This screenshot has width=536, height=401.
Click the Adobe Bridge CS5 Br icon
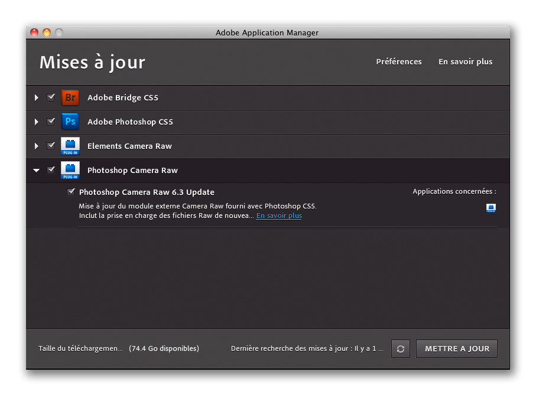(70, 97)
